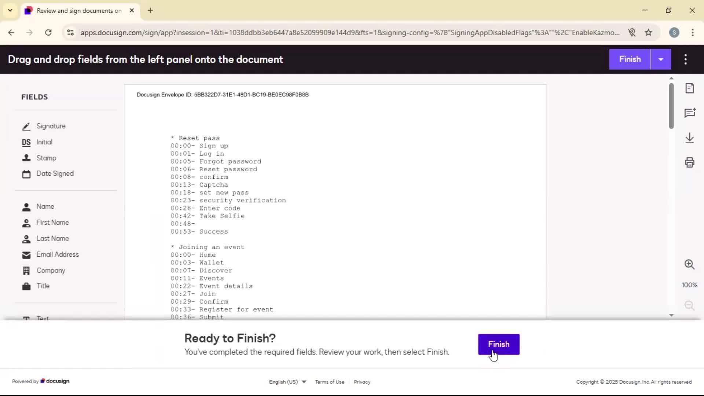
Task: Click '00:53- Success' line
Action: point(199,232)
